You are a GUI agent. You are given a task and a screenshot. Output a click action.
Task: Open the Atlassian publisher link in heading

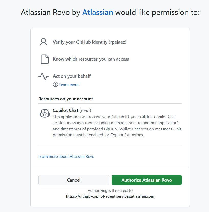pyautogui.click(x=97, y=12)
